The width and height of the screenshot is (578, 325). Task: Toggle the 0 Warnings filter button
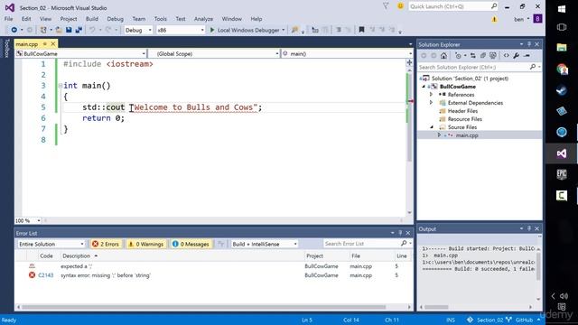146,244
